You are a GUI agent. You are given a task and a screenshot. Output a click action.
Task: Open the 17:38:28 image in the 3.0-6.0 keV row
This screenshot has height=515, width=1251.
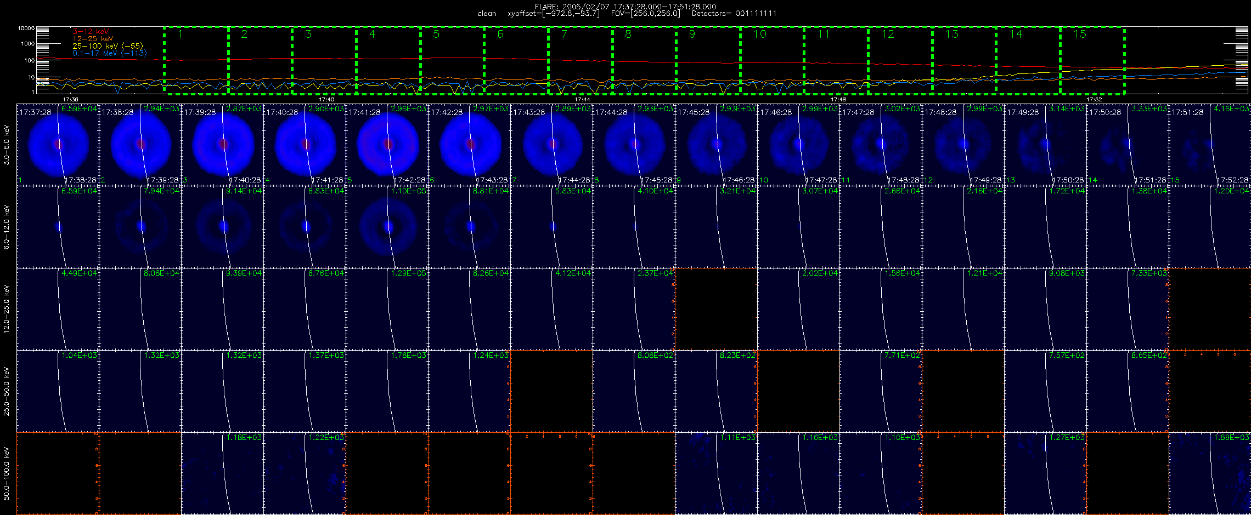[x=140, y=145]
